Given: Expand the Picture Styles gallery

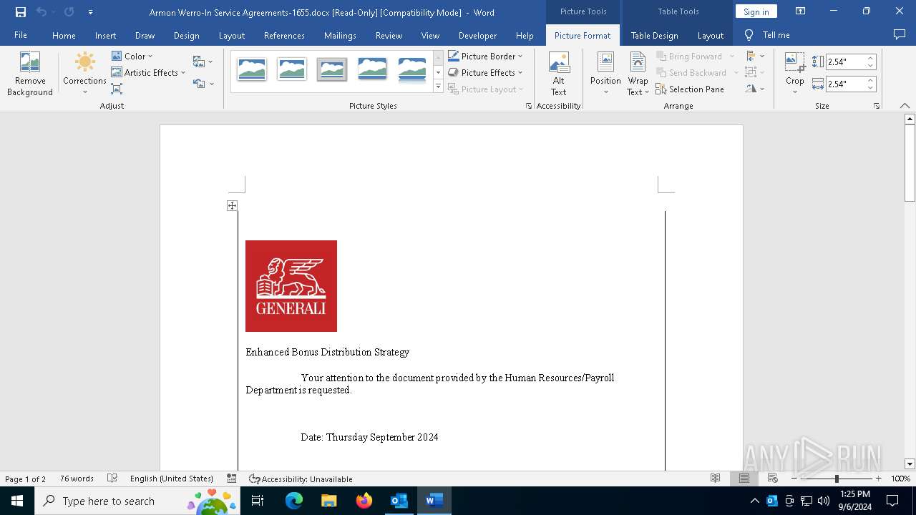Looking at the screenshot, I should tap(438, 87).
